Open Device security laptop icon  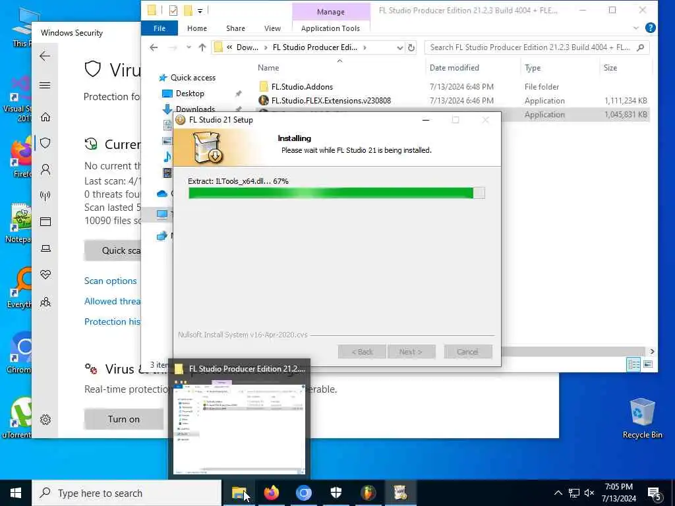coord(45,248)
